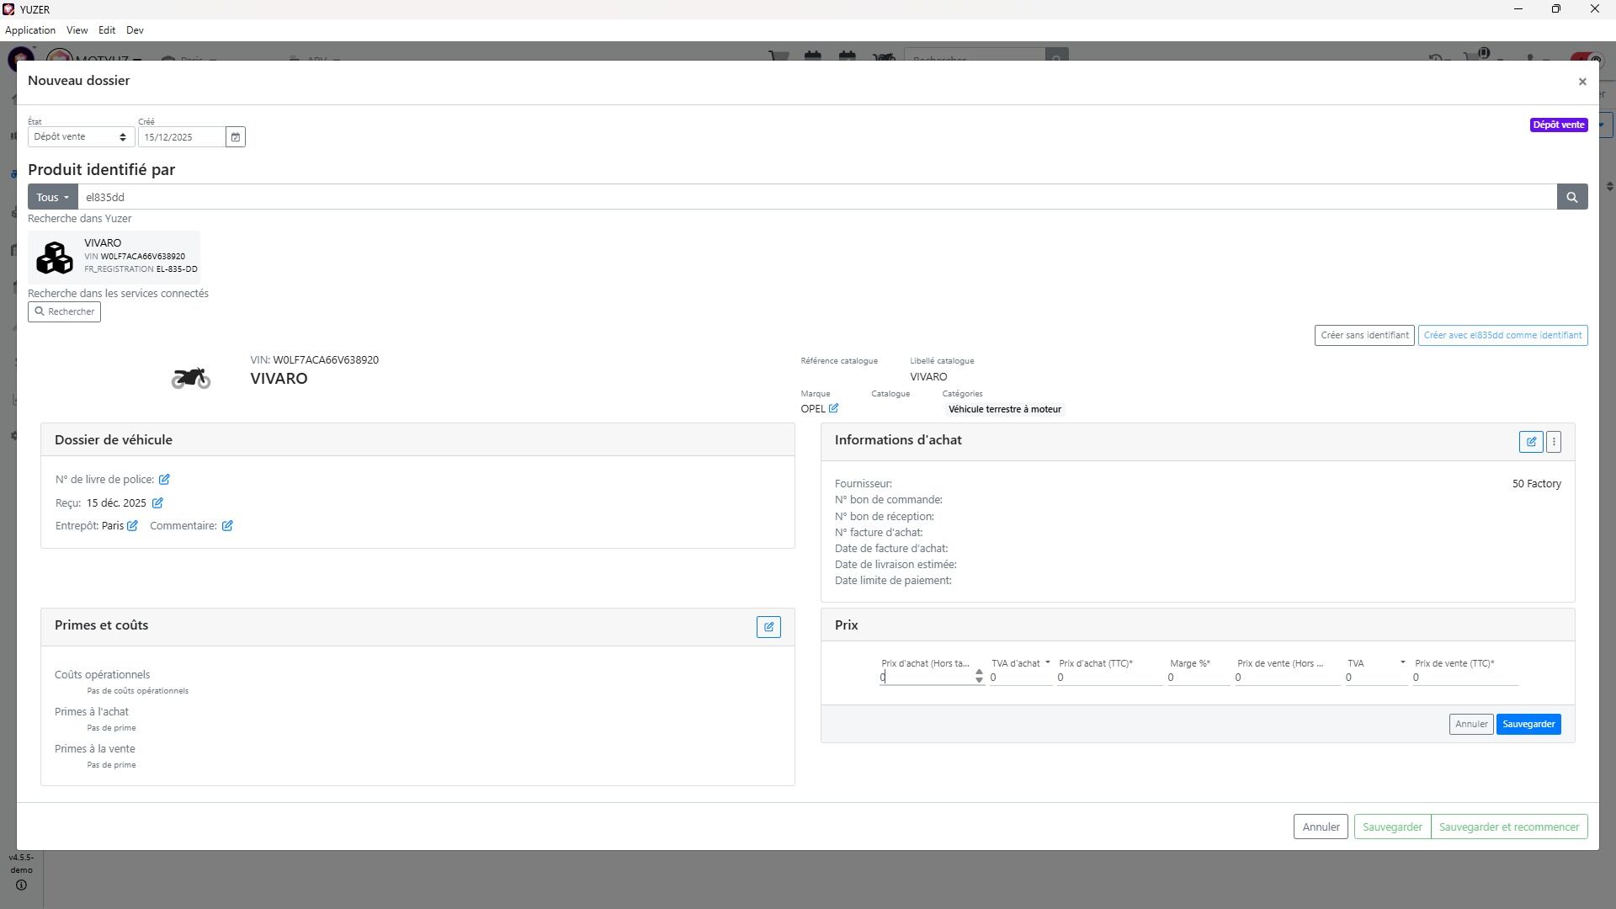Expand the TVA d'achat dropdown
Image resolution: width=1616 pixels, height=909 pixels.
pyautogui.click(x=1047, y=663)
